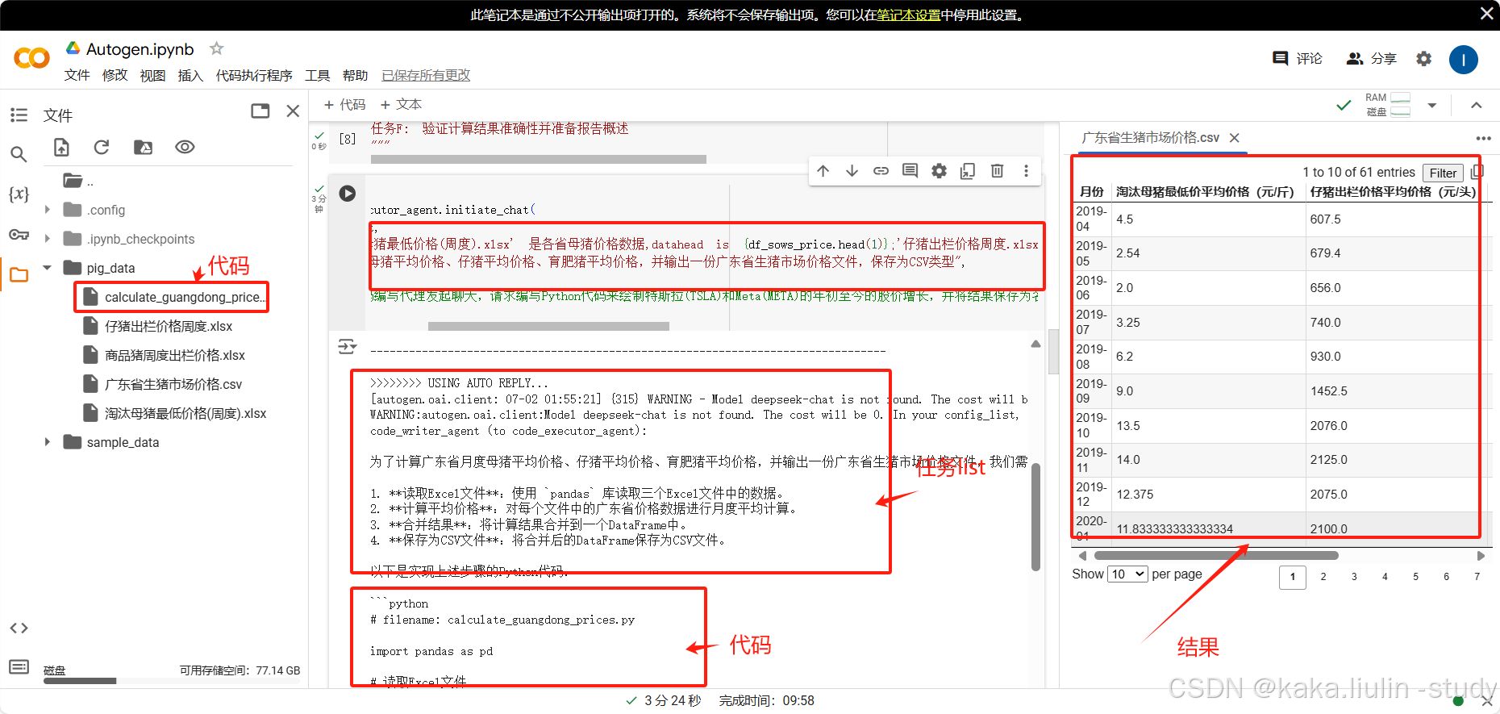Mirror cell in tab icon
The height and width of the screenshot is (714, 1500).
coord(968,171)
